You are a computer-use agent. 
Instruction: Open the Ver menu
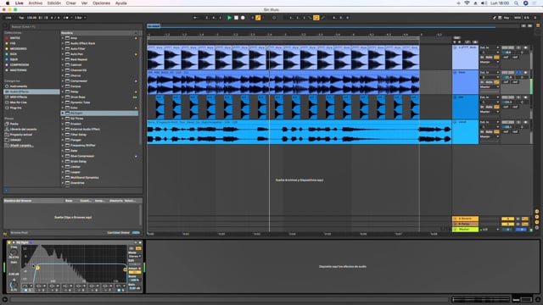(x=84, y=3)
